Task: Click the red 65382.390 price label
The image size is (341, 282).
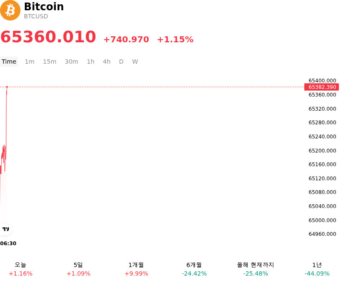Action: click(322, 87)
